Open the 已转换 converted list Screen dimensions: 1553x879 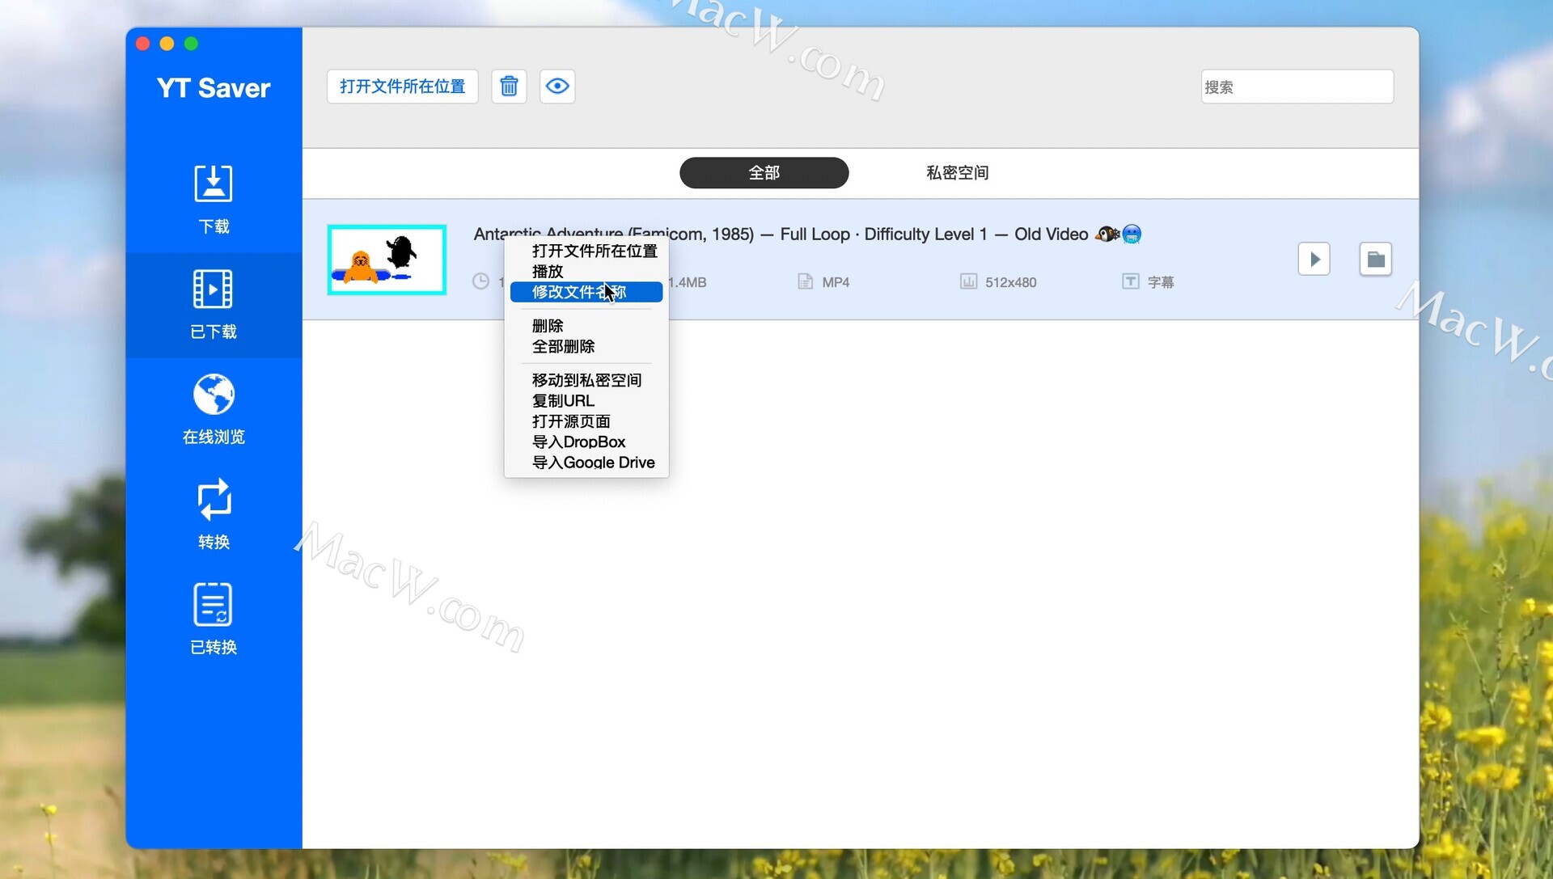click(214, 620)
